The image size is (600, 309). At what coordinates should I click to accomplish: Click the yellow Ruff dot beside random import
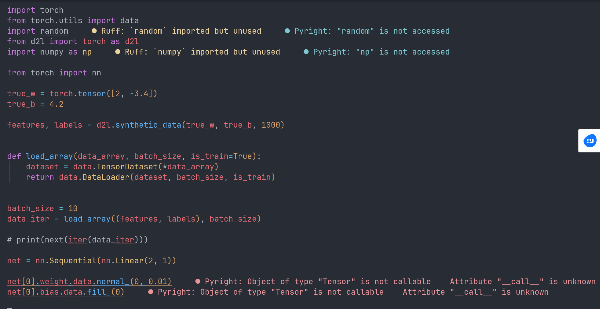pyautogui.click(x=94, y=31)
